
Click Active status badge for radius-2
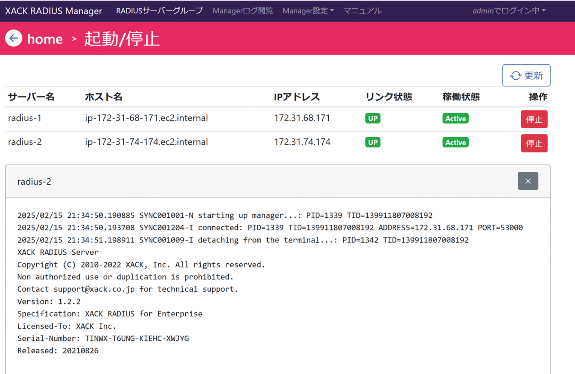click(455, 142)
